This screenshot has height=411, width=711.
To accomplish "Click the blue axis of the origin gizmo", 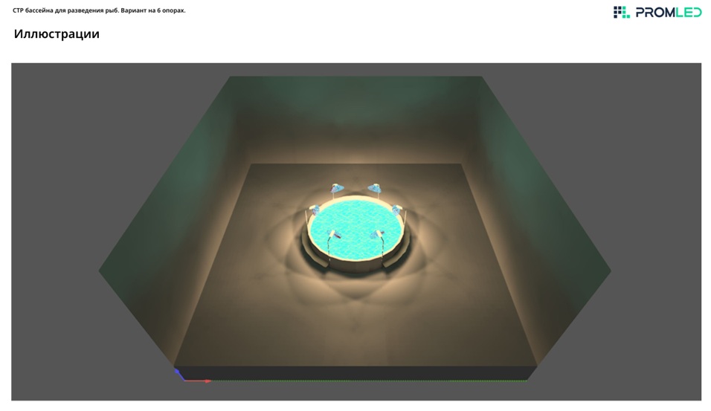I will [177, 372].
